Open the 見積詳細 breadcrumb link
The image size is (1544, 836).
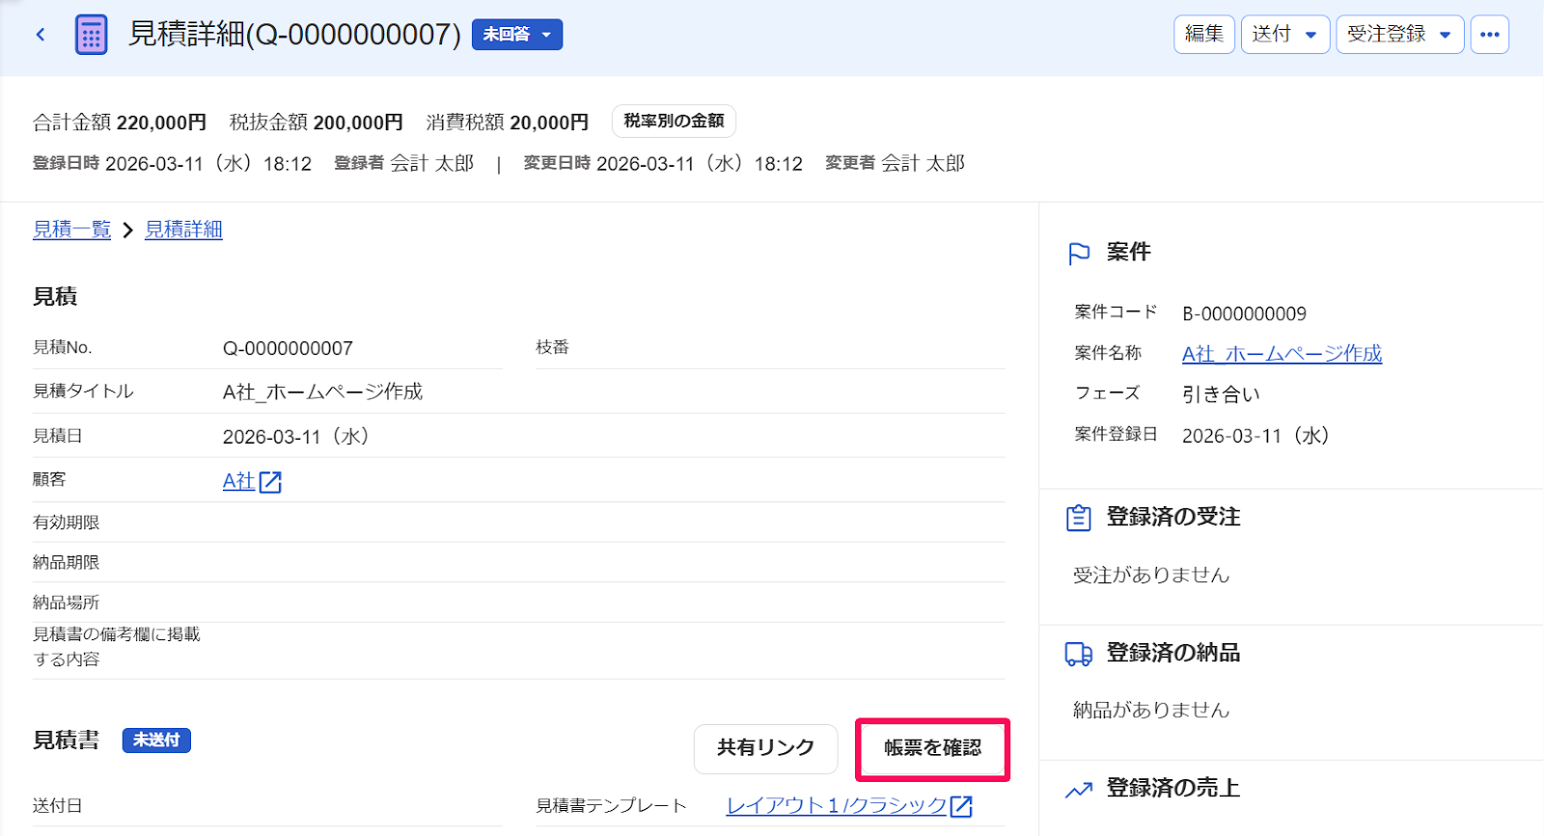pos(183,229)
